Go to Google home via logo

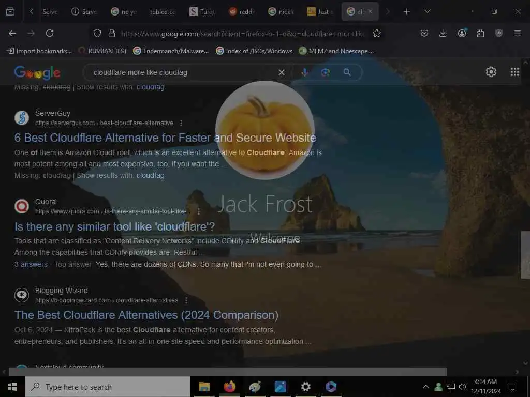37,72
